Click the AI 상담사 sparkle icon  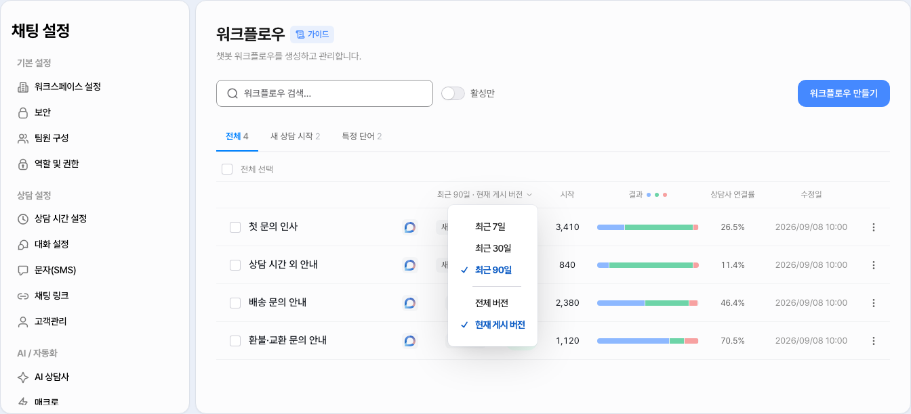coord(23,377)
